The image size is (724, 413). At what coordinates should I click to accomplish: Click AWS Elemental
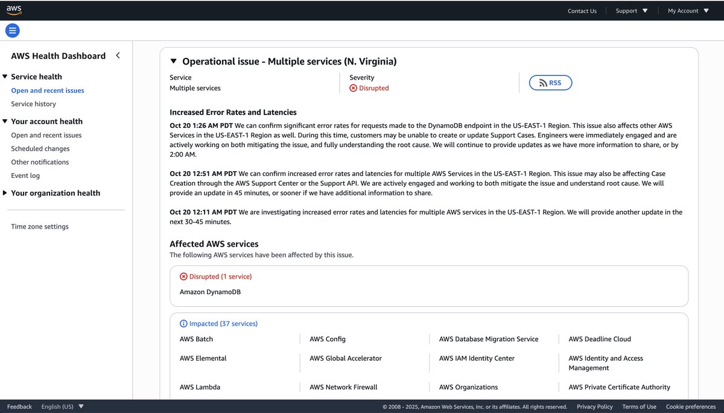pyautogui.click(x=203, y=358)
